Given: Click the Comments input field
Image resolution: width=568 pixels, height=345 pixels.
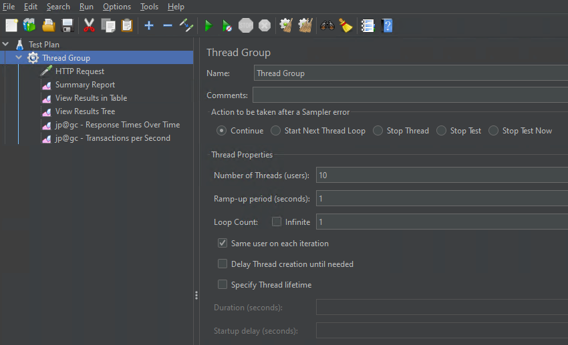Looking at the screenshot, I should (410, 95).
